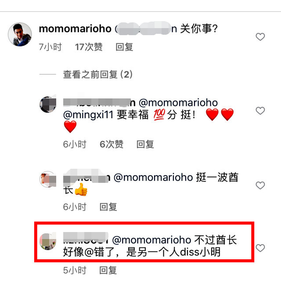Like momomarioho's comment with the heart icon

pyautogui.click(x=260, y=37)
